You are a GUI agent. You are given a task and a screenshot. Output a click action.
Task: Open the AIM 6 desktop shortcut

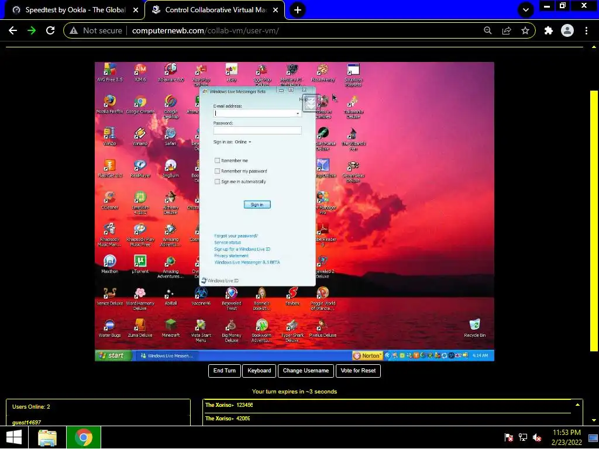[x=140, y=72]
